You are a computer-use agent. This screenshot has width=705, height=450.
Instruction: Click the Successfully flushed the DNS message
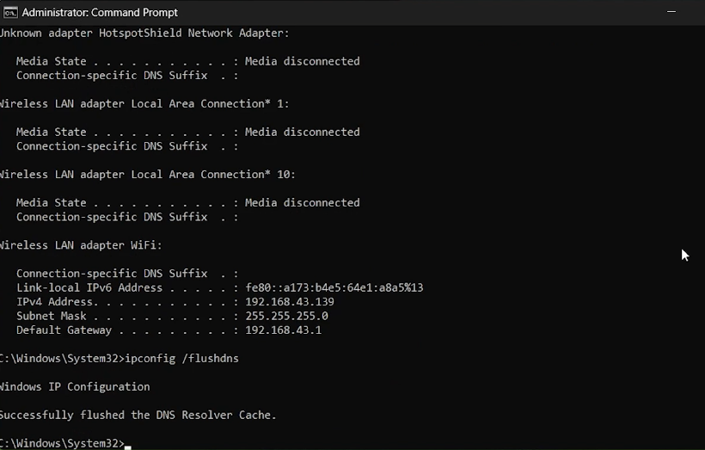pyautogui.click(x=138, y=415)
